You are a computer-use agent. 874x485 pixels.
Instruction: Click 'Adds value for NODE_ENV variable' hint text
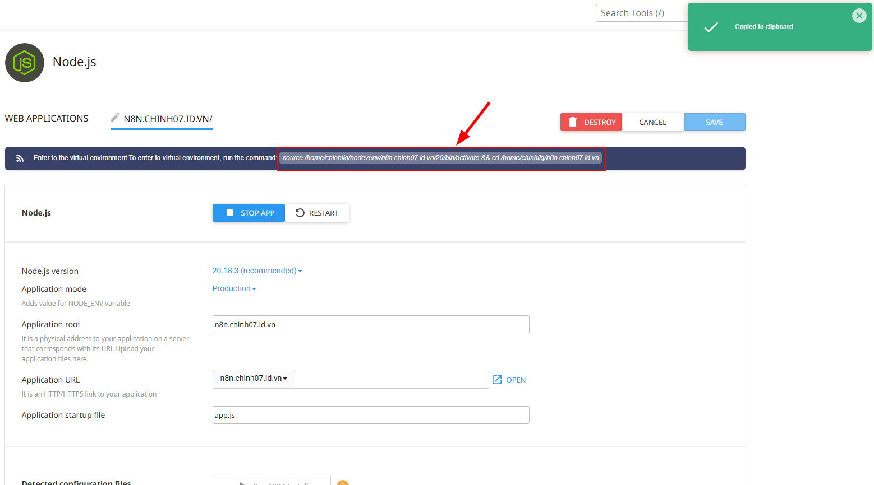click(x=76, y=304)
